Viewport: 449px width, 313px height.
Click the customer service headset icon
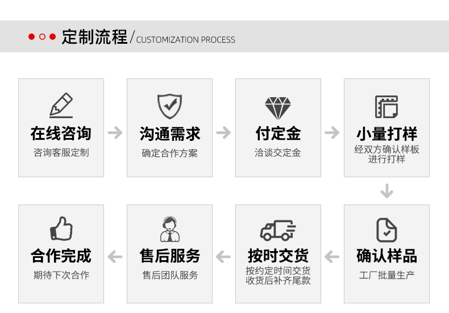click(x=169, y=229)
